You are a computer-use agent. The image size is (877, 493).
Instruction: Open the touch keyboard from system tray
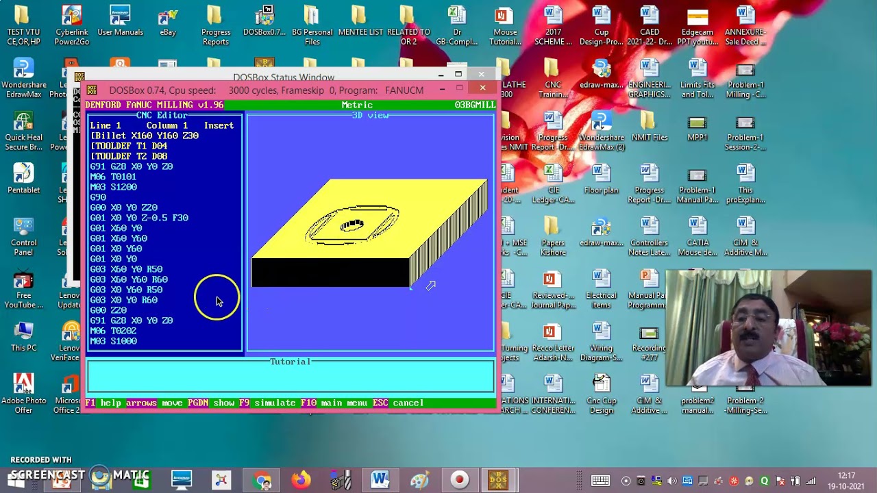pos(600,481)
